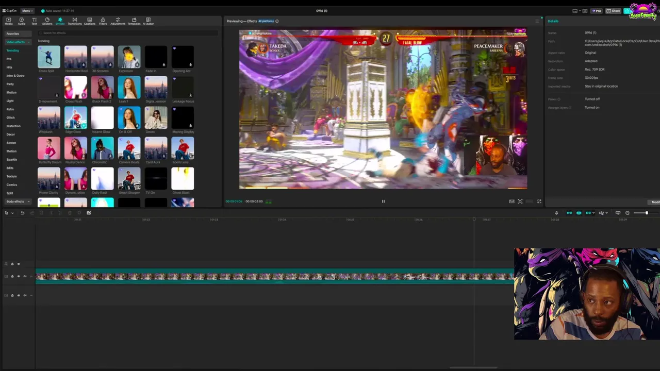Viewport: 660px width, 371px height.
Task: Toggle lock on the bottom track
Action: pos(12,295)
